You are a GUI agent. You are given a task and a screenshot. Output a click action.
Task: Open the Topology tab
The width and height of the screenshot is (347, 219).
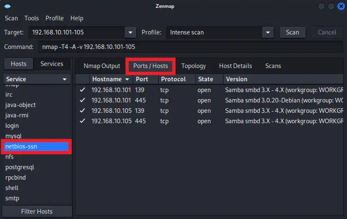193,66
